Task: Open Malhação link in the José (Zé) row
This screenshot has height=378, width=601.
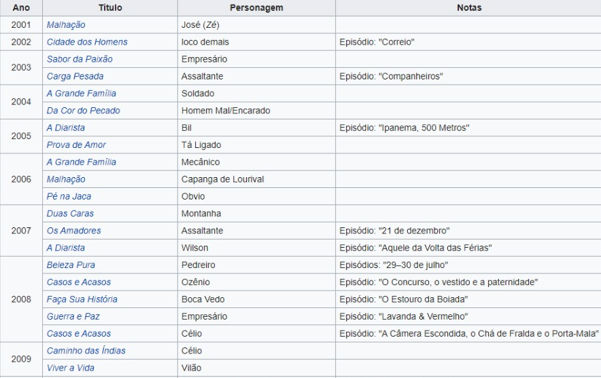Action: [66, 25]
